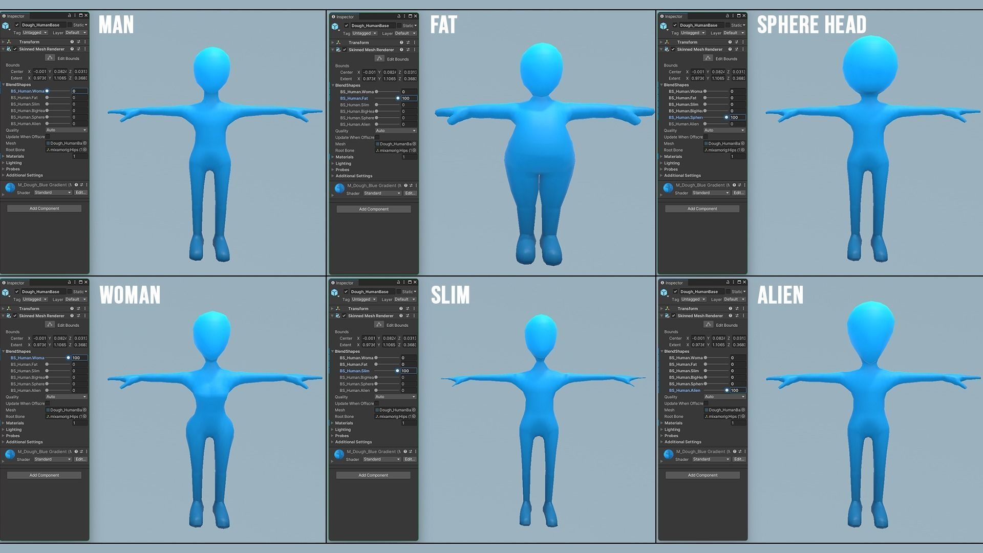Toggle the Dough_HumanBase active checkbox in MAN panel

17,25
